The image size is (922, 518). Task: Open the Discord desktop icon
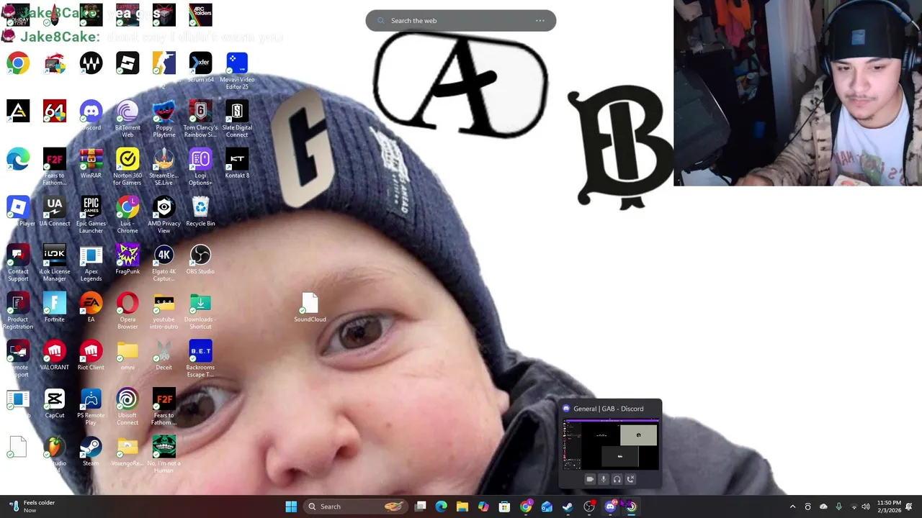tap(91, 115)
